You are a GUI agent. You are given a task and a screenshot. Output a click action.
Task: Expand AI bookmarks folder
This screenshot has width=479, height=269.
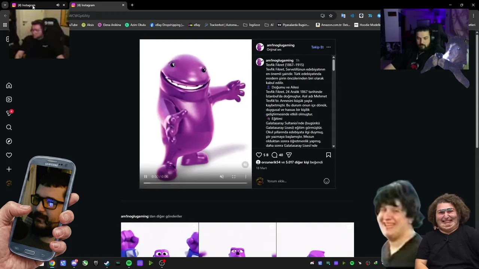(x=269, y=25)
